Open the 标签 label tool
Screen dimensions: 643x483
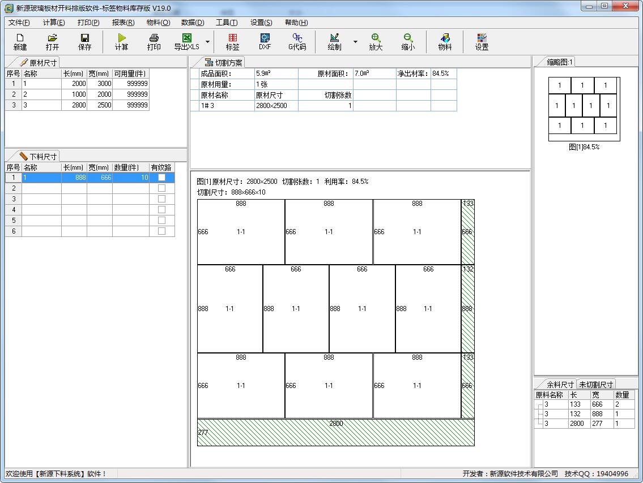click(x=232, y=42)
